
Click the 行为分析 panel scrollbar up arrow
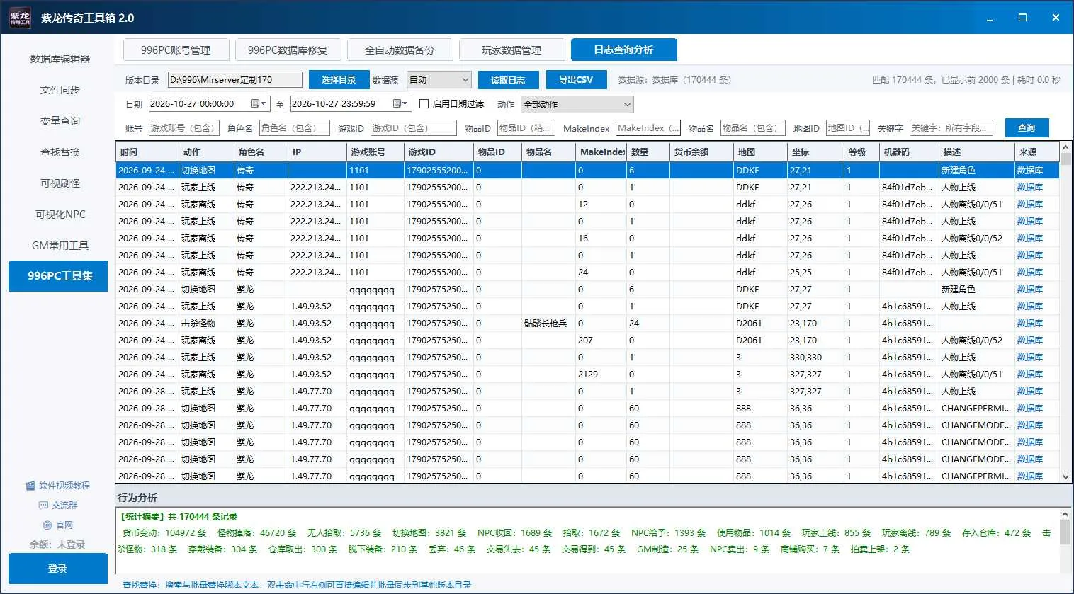(x=1065, y=514)
